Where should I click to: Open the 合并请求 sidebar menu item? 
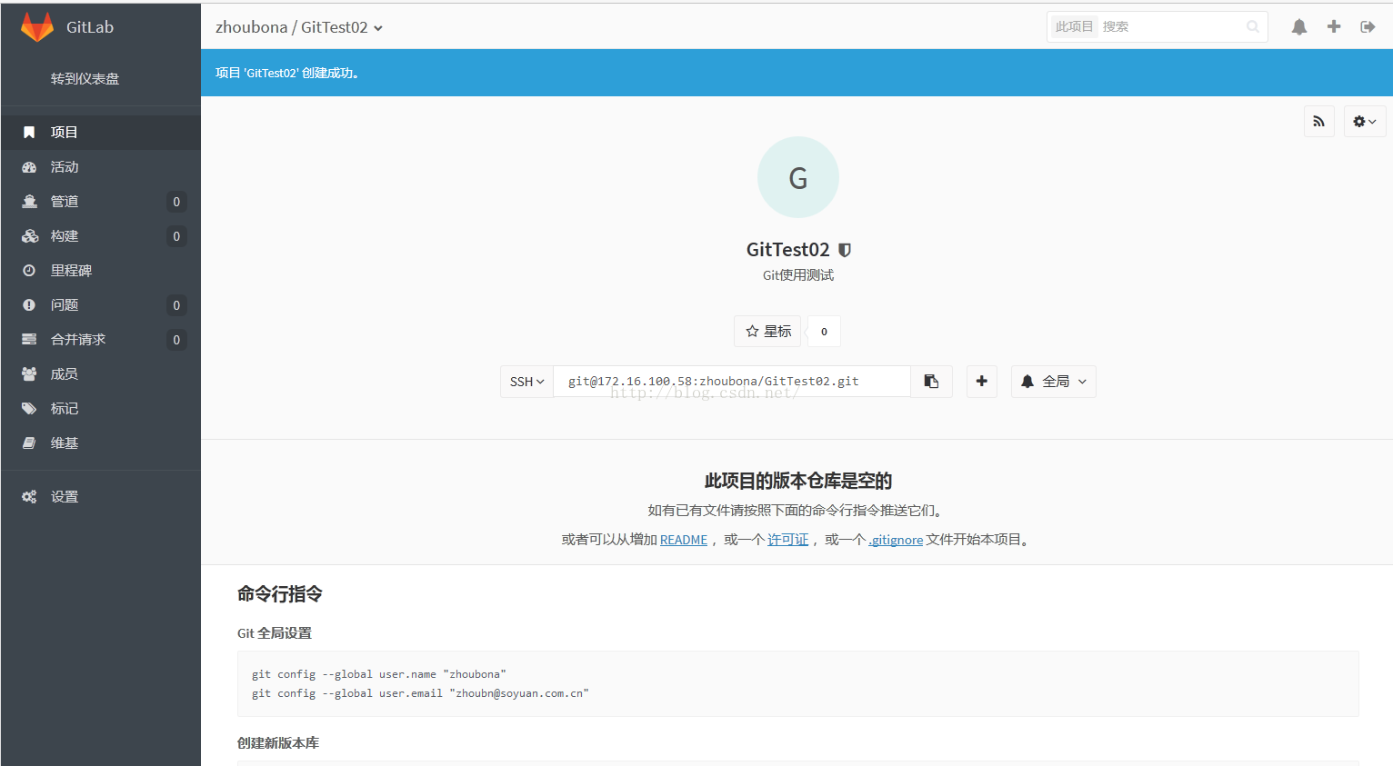pos(100,340)
